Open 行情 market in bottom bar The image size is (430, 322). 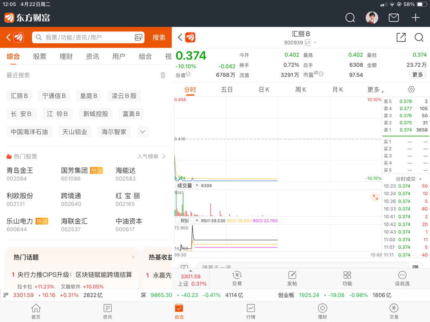click(x=251, y=312)
